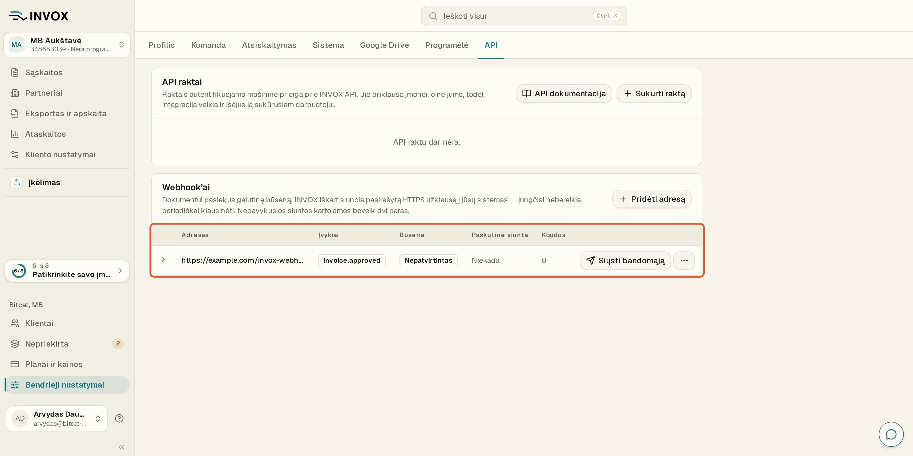Image resolution: width=913 pixels, height=456 pixels.
Task: Click the Paskutinė siunta column header
Action: tap(500, 235)
